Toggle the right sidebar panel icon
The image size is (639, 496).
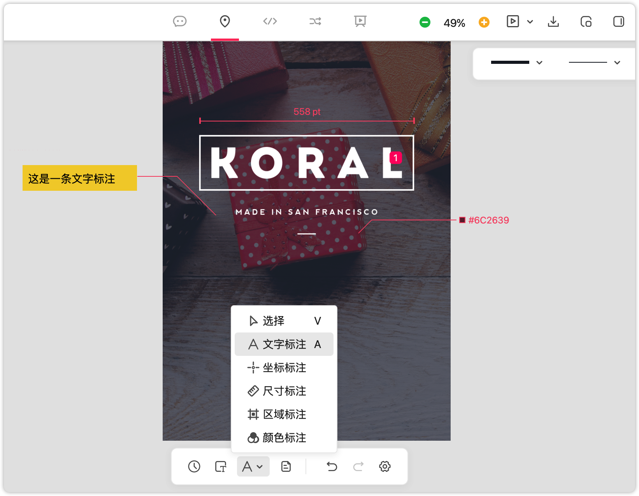[x=619, y=21]
